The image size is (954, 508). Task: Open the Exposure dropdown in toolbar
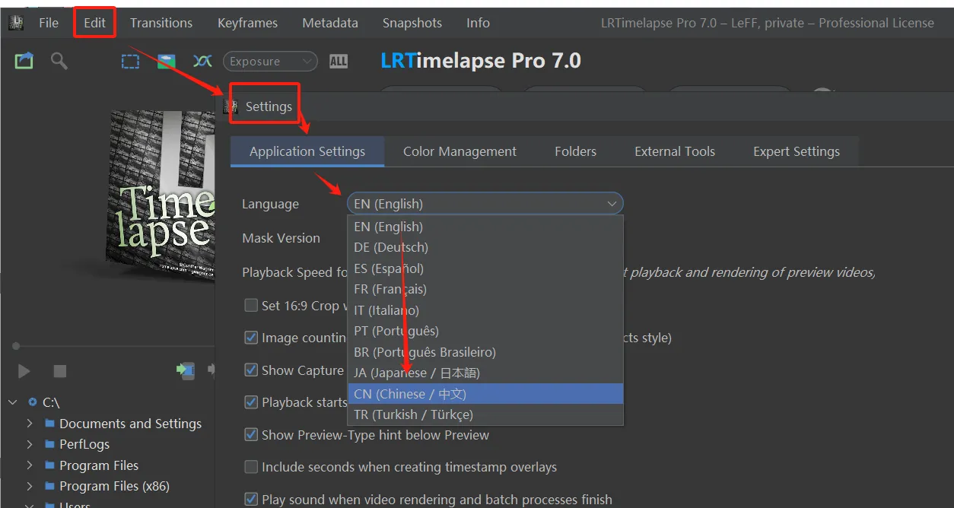[x=270, y=62]
